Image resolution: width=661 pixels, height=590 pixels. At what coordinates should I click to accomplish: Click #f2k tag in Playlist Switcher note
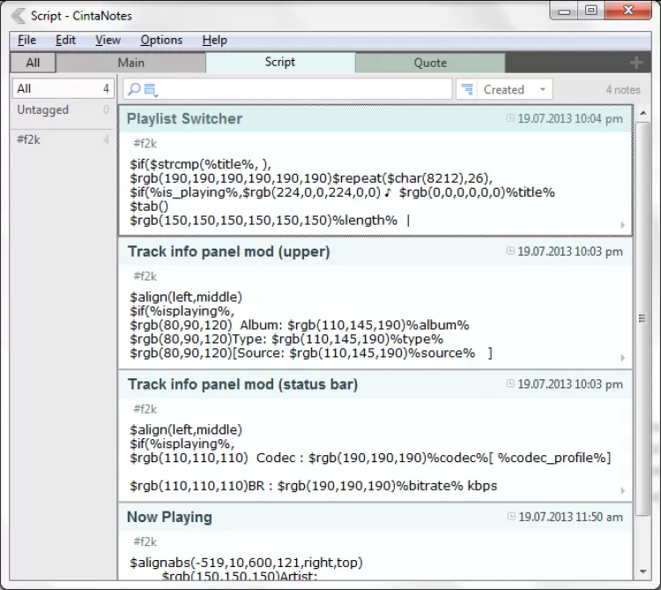coord(145,144)
